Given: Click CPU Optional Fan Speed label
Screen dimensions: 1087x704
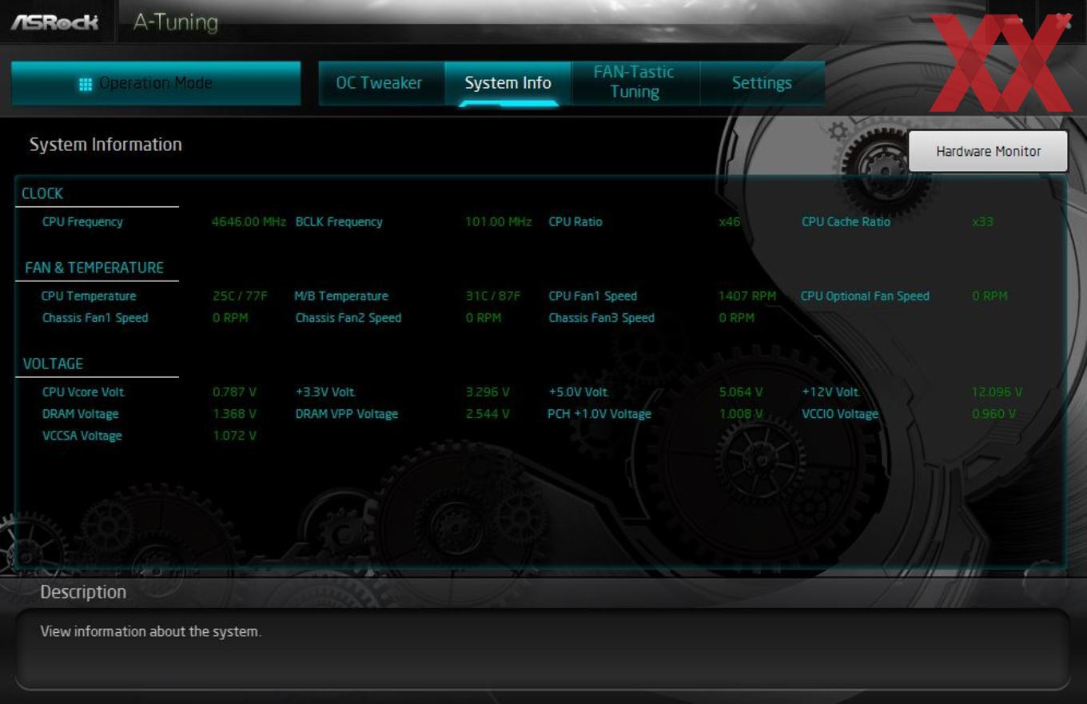Looking at the screenshot, I should tap(865, 296).
